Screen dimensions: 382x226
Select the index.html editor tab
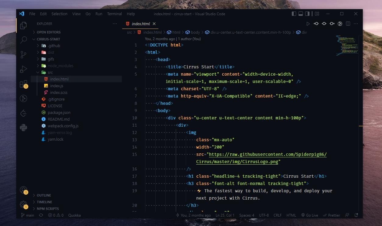(141, 24)
